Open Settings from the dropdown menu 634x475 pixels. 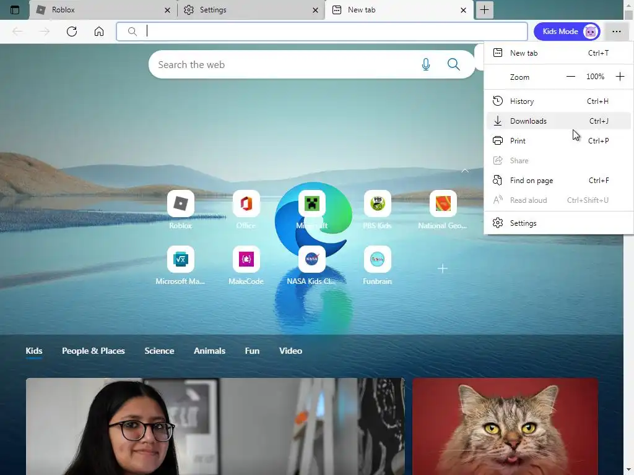coord(558,223)
